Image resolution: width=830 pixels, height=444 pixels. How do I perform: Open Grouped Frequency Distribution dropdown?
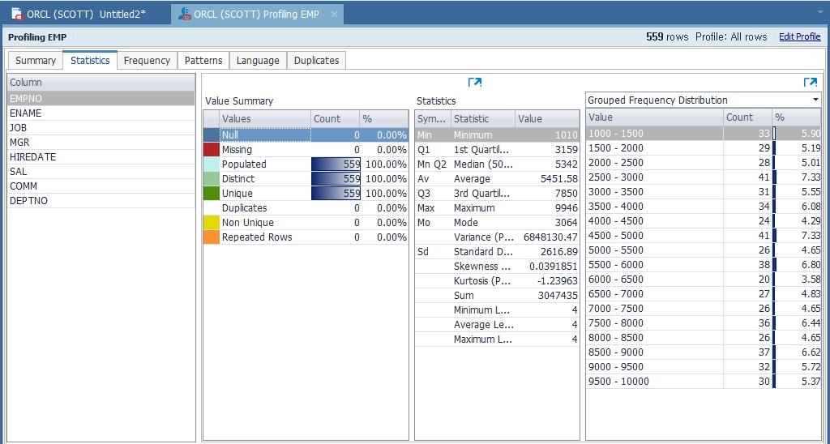pyautogui.click(x=815, y=100)
